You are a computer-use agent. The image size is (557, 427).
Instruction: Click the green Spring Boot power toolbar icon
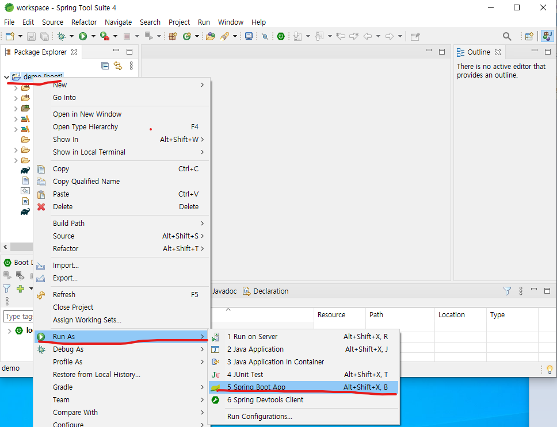click(281, 36)
